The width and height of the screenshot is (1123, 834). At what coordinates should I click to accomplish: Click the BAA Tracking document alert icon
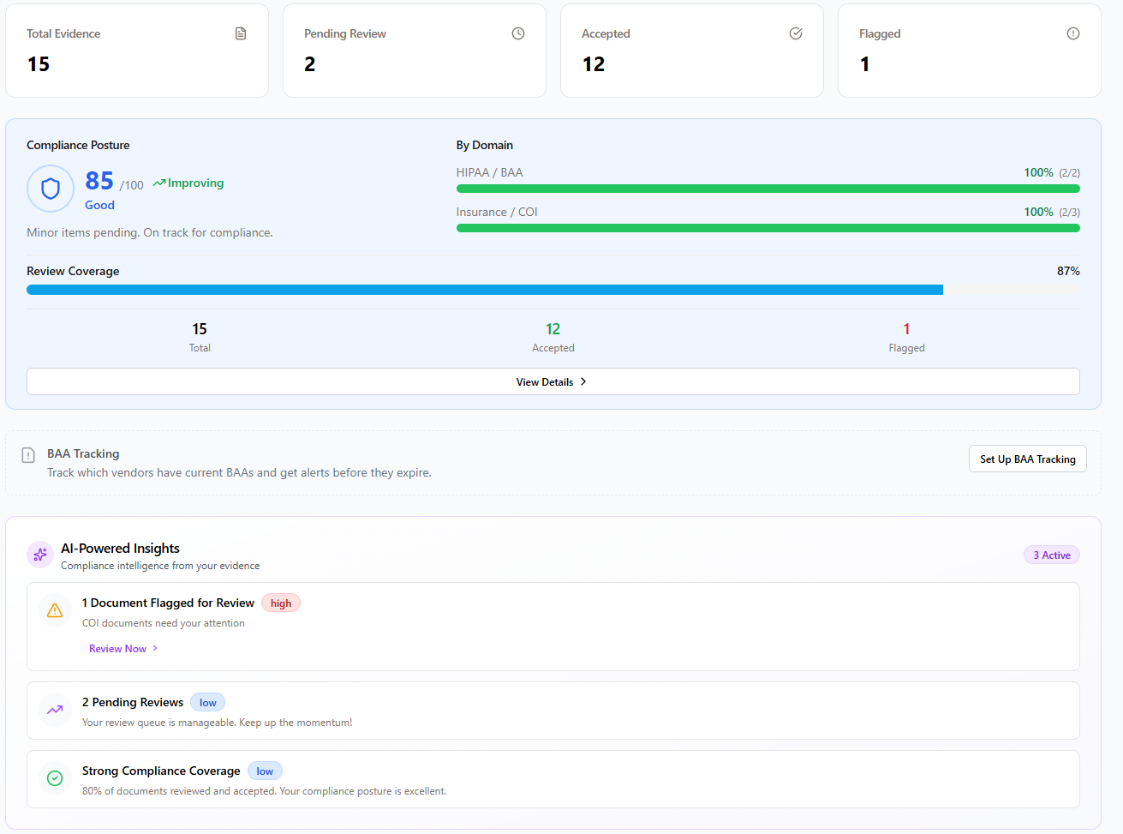28,455
